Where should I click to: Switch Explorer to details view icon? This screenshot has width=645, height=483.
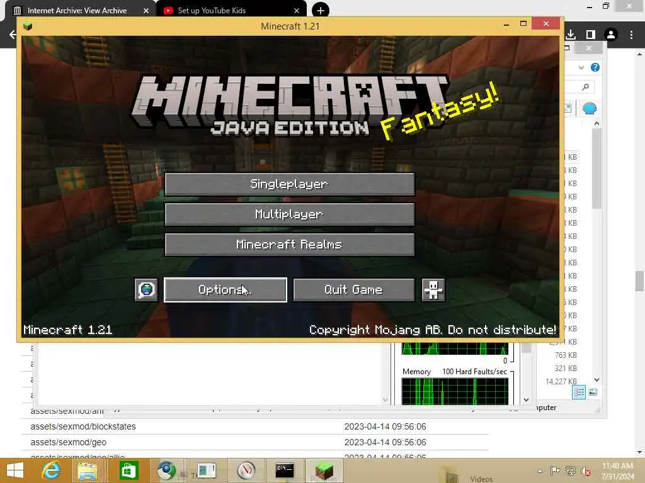tap(579, 392)
